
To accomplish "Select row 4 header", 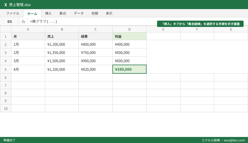I will coord(6,61).
